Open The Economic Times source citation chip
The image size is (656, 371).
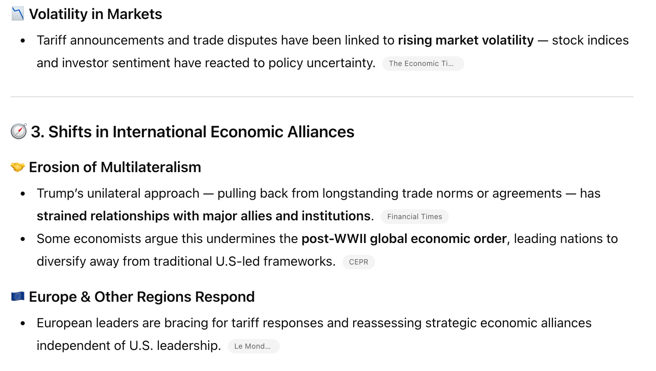coord(422,64)
